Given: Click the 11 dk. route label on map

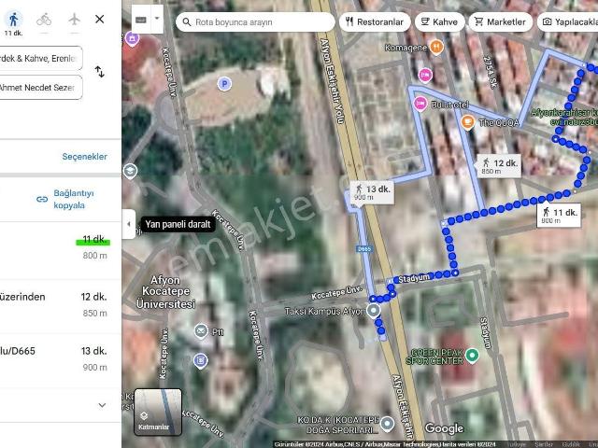Looking at the screenshot, I should coord(559,216).
